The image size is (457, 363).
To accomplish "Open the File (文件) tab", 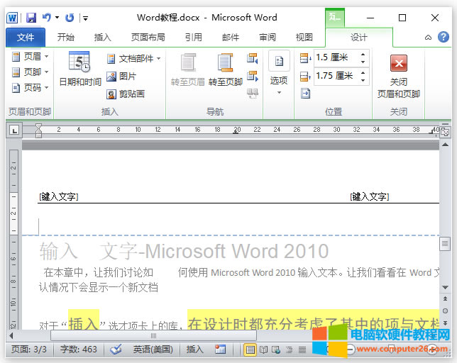I will [26, 38].
